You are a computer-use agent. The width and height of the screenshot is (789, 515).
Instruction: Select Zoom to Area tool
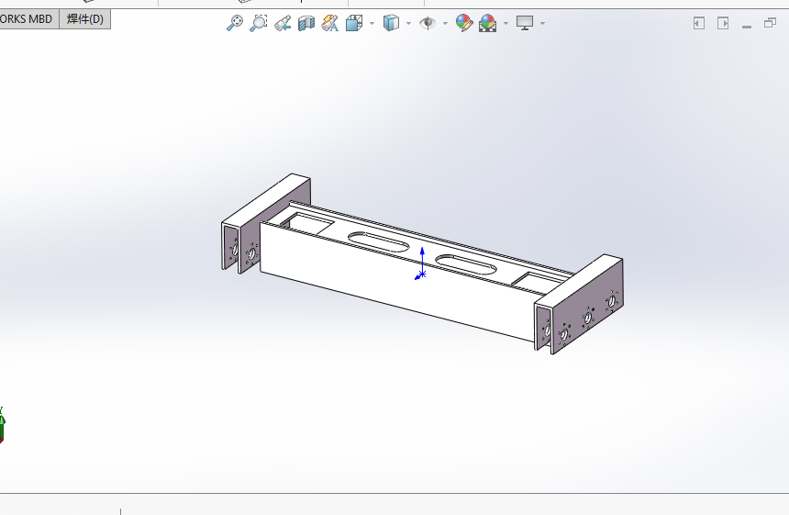click(x=259, y=23)
